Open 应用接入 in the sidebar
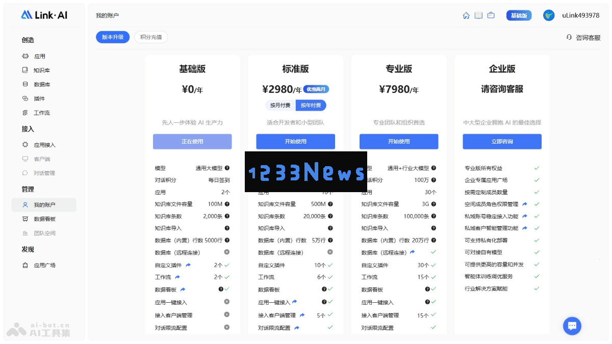Viewport: 612px width, 344px height. click(x=43, y=145)
